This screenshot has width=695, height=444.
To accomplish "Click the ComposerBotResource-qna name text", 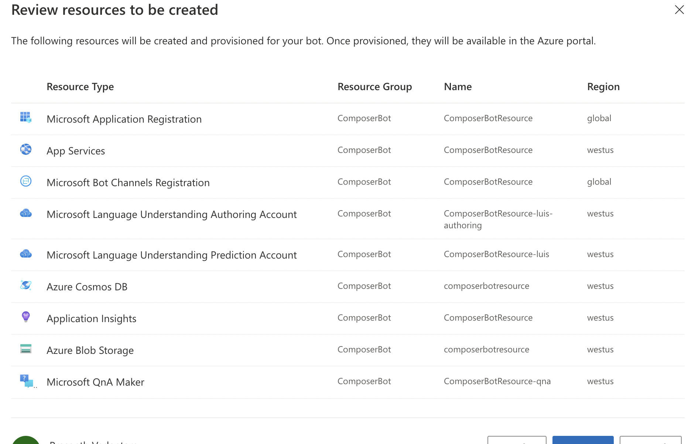I will pyautogui.click(x=497, y=382).
